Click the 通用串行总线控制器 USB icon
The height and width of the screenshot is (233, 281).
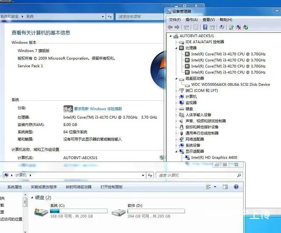click(181, 133)
